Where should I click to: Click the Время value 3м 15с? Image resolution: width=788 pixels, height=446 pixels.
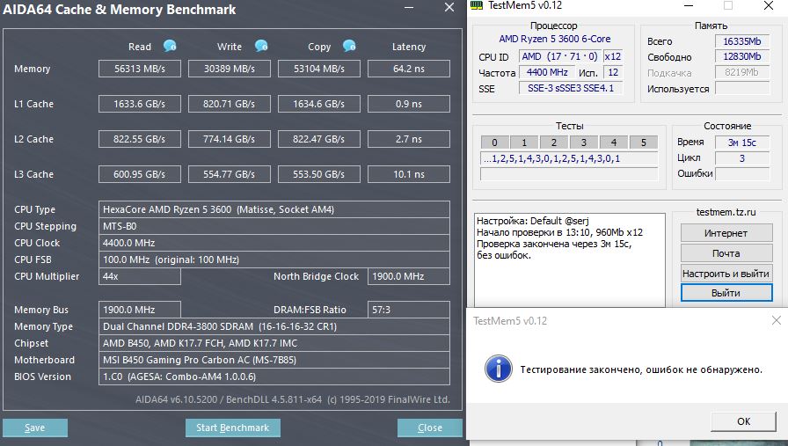tap(742, 143)
